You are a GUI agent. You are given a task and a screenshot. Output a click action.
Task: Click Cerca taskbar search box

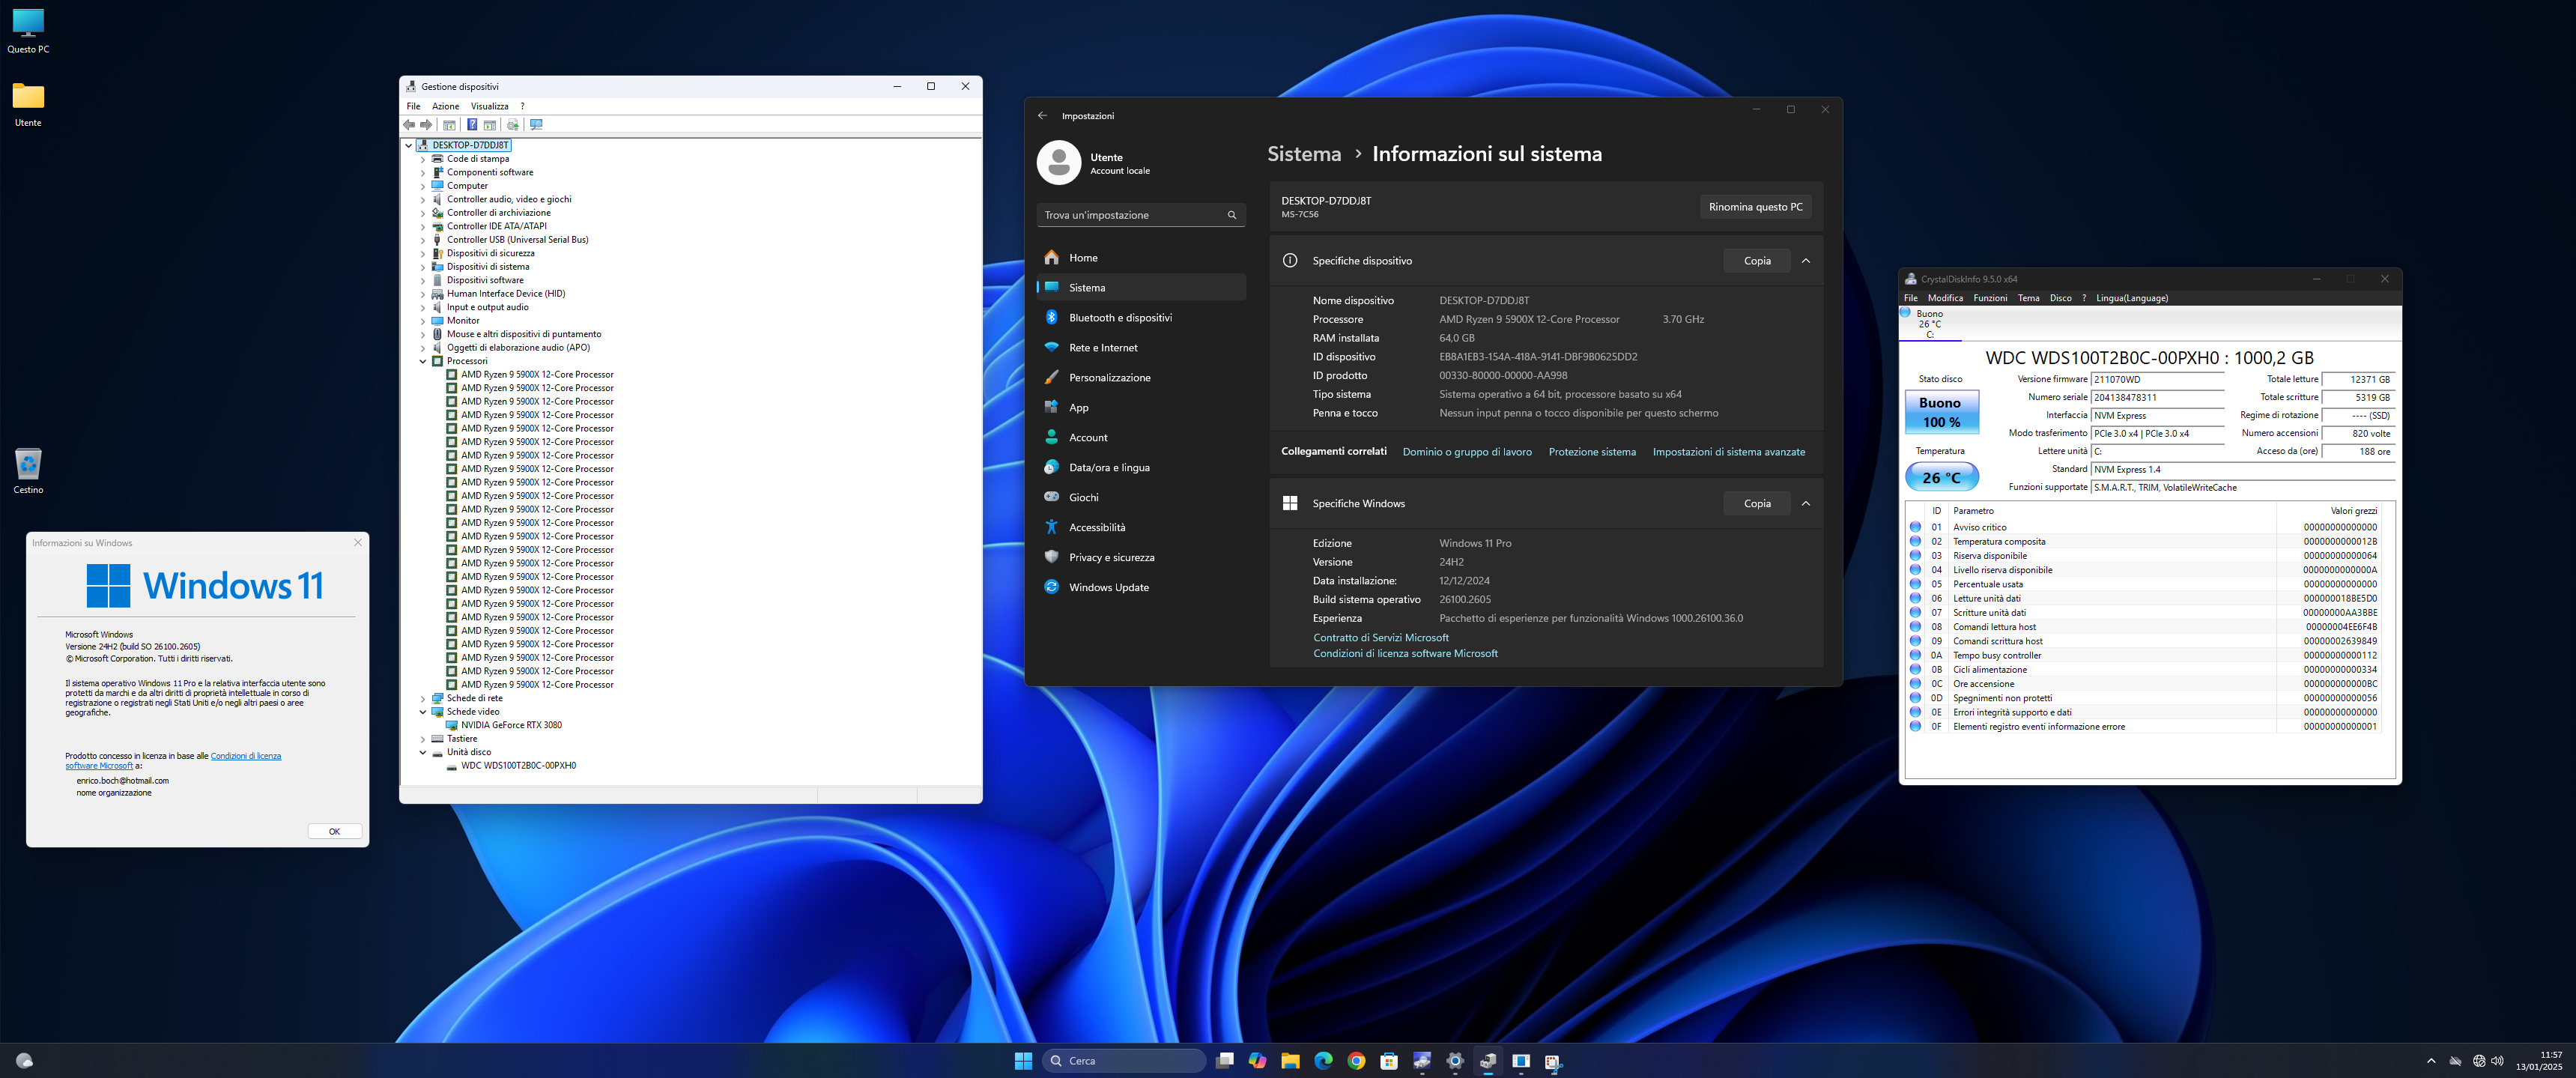click(1124, 1061)
